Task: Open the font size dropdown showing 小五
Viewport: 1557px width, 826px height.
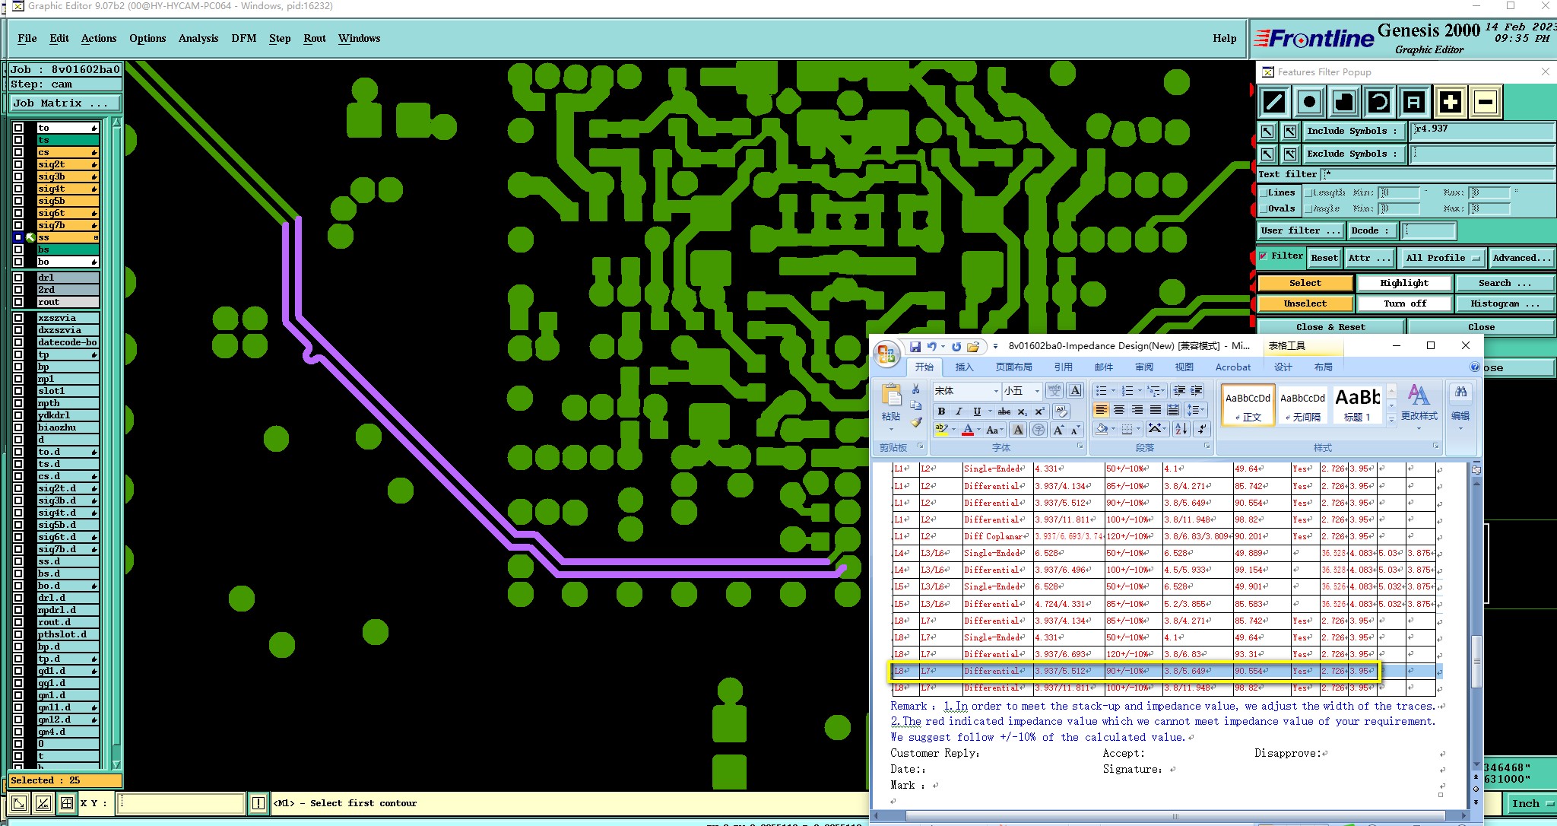Action: [1037, 391]
